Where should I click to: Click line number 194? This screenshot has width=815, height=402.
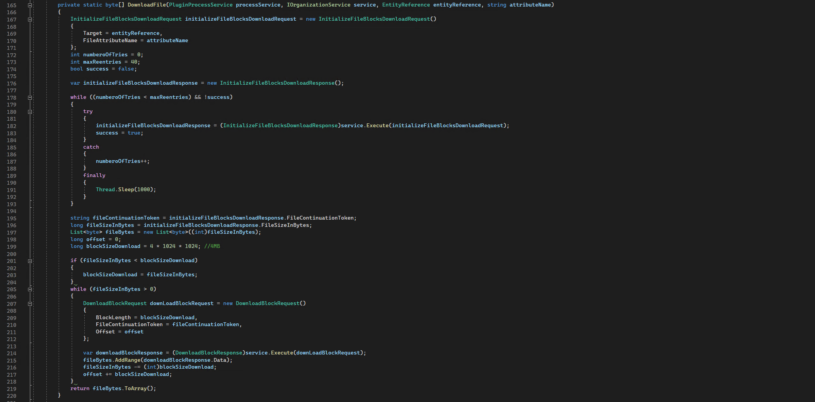pos(12,211)
